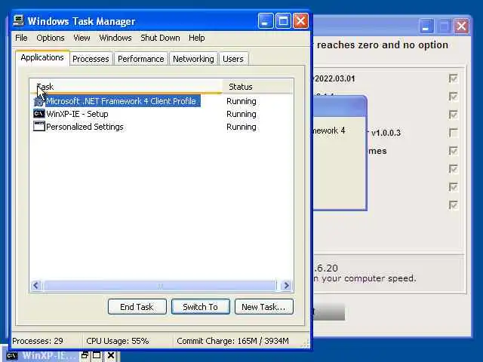Select the Applications tab

(42, 57)
